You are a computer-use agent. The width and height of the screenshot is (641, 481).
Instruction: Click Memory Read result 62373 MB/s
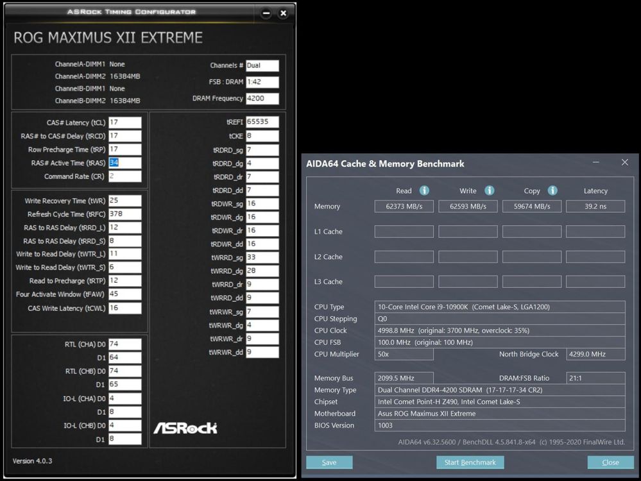(x=404, y=207)
